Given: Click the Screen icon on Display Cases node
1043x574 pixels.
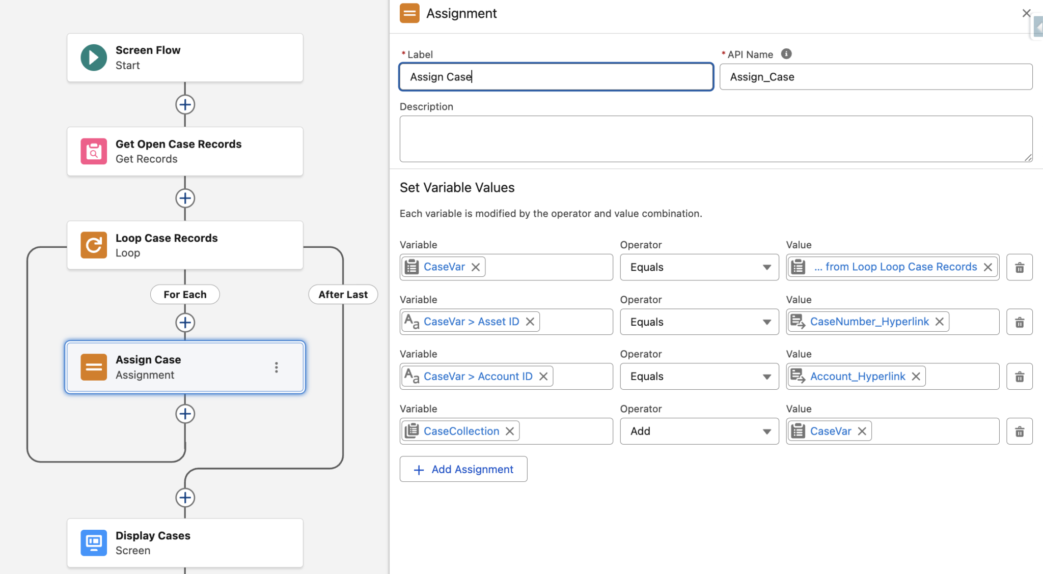Looking at the screenshot, I should point(93,542).
